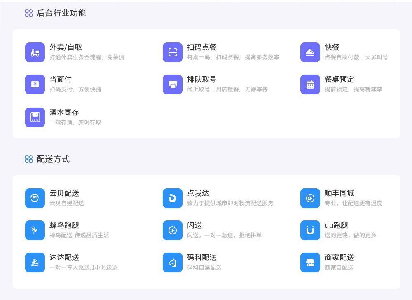Open the 餐桌预定 calendar icon

point(310,84)
